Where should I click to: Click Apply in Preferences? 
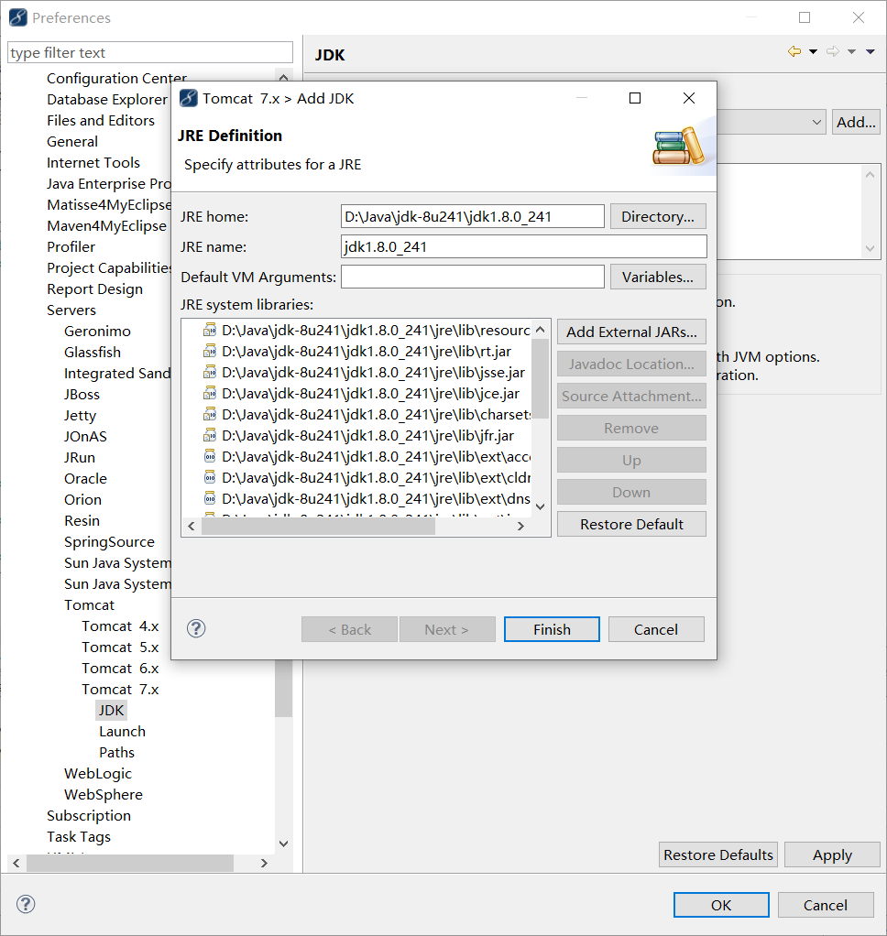click(832, 854)
